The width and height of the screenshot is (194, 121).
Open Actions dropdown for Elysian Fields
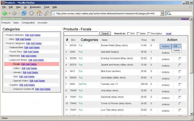pyautogui.click(x=166, y=46)
